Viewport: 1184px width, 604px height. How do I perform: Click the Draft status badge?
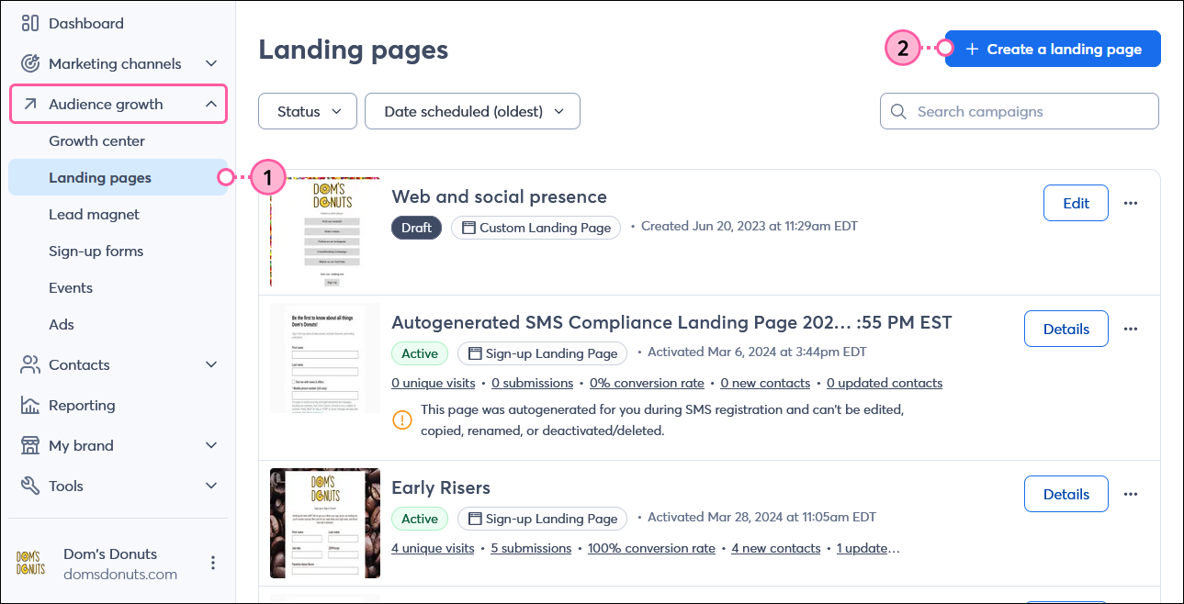click(x=417, y=227)
